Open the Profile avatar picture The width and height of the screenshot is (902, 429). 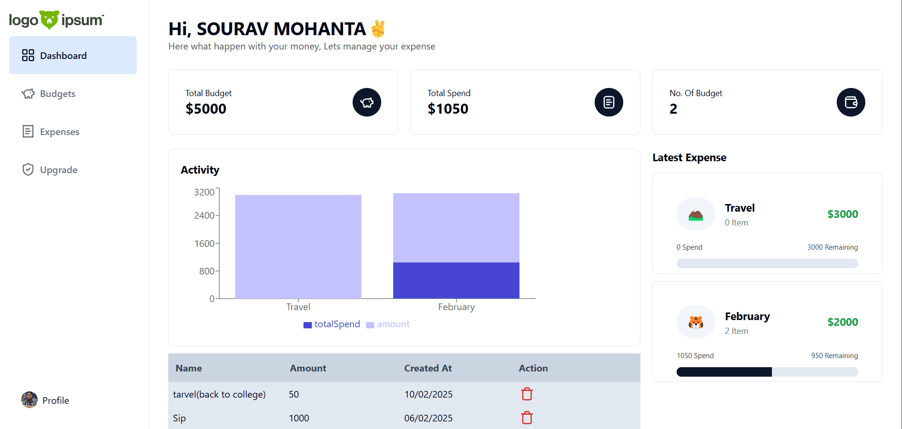tap(30, 400)
